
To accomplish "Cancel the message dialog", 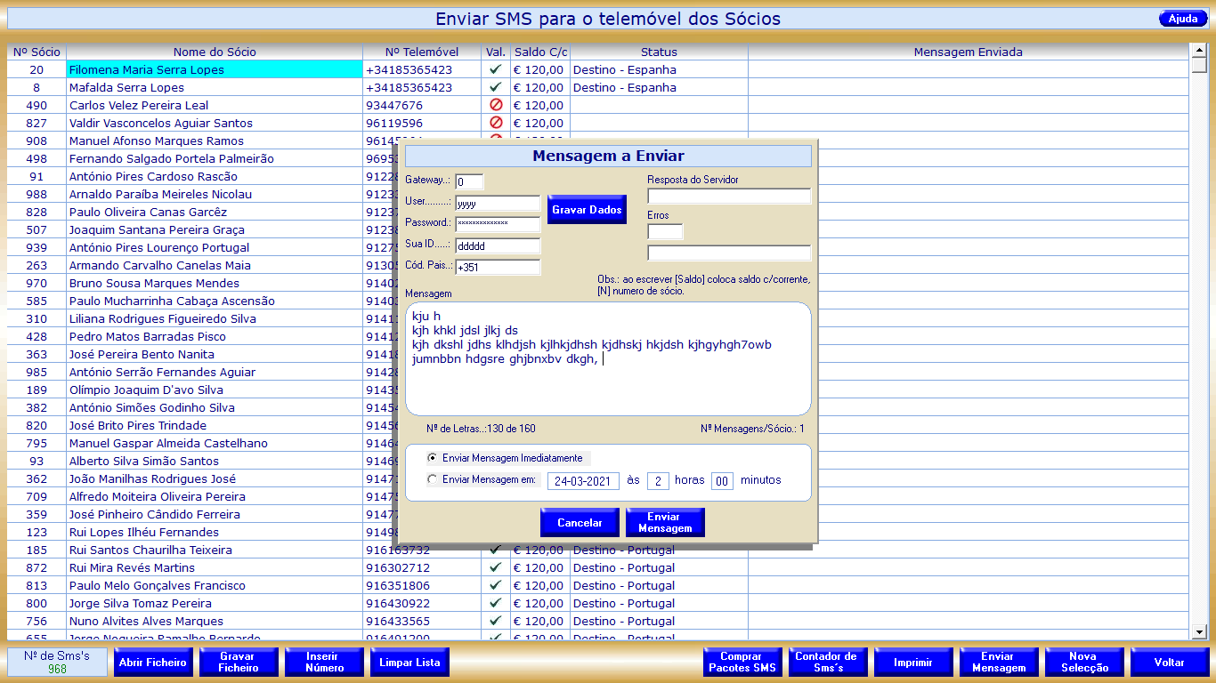I will click(x=580, y=523).
